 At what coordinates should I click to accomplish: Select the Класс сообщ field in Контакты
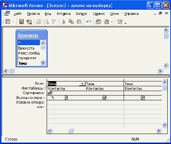coord(29,53)
